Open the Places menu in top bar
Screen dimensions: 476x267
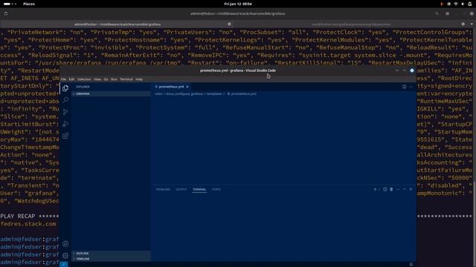pos(29,4)
